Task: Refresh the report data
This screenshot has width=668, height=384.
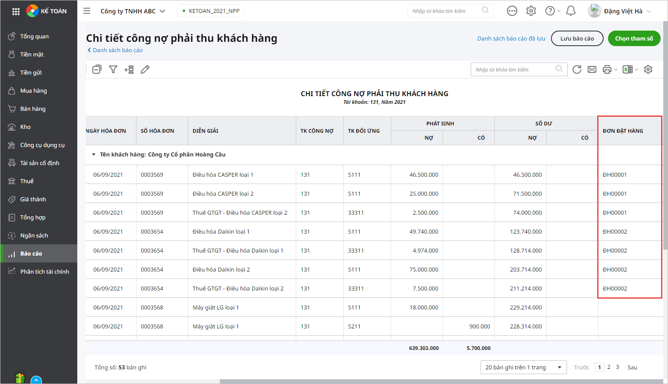Action: 576,69
